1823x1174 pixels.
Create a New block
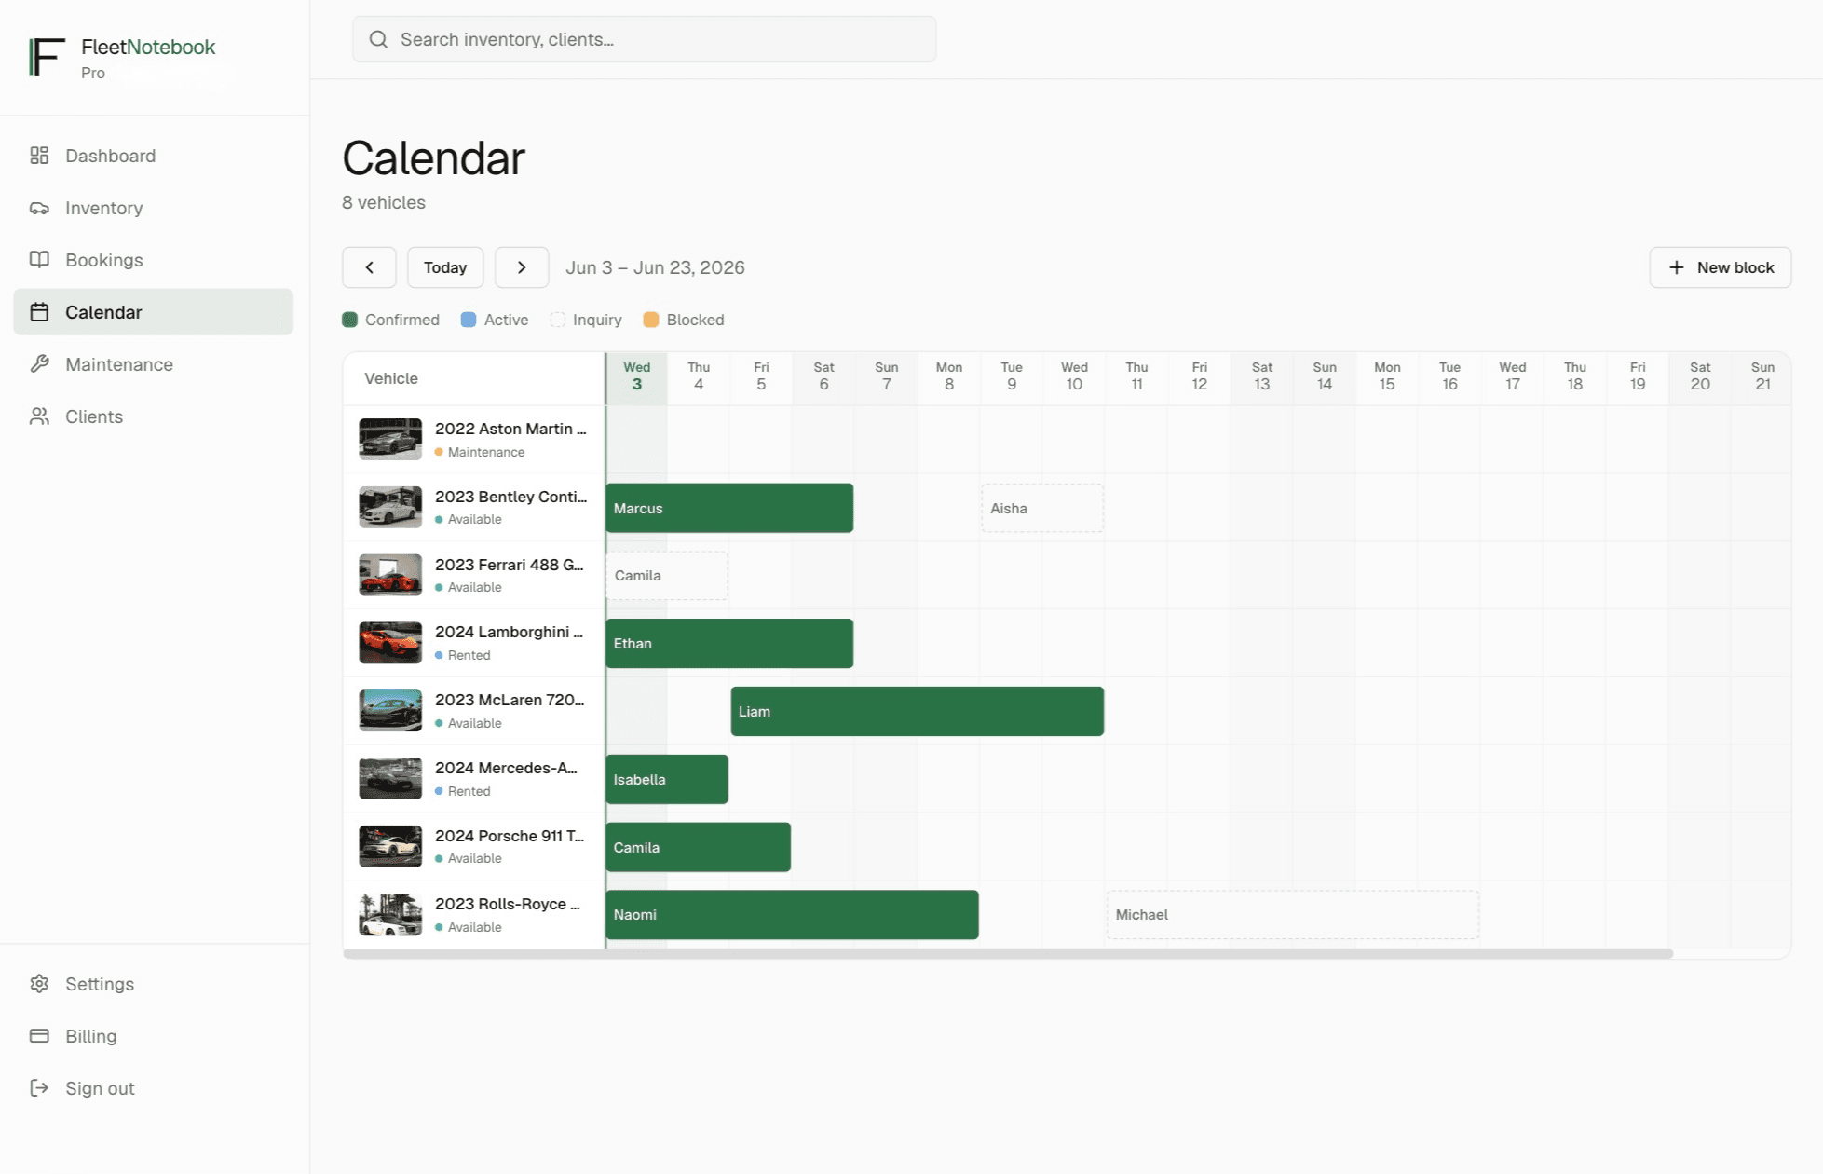pyautogui.click(x=1720, y=267)
